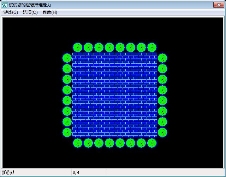Click second-from-top green ball in right column
Image resolution: width=226 pixels, height=177 pixels.
pos(162,69)
